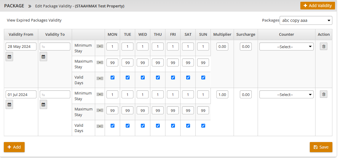
Task: Expand Counter dropdown for 01 Jul 2024 row
Action: click(x=286, y=95)
